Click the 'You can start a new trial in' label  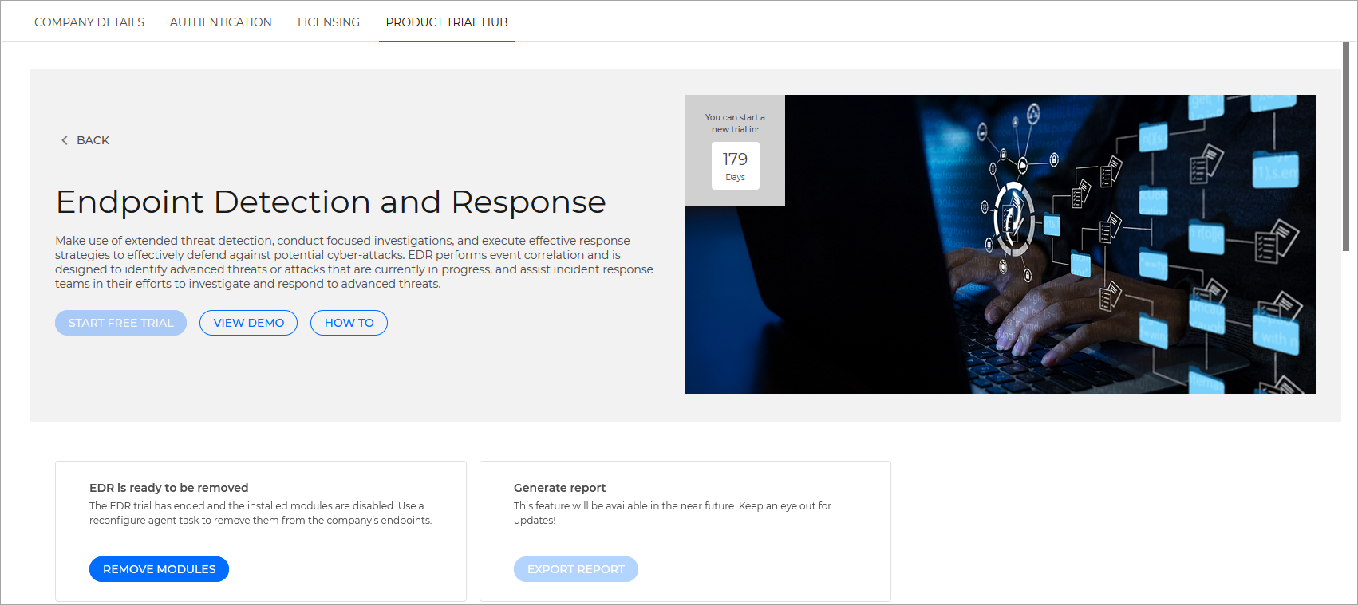click(735, 123)
